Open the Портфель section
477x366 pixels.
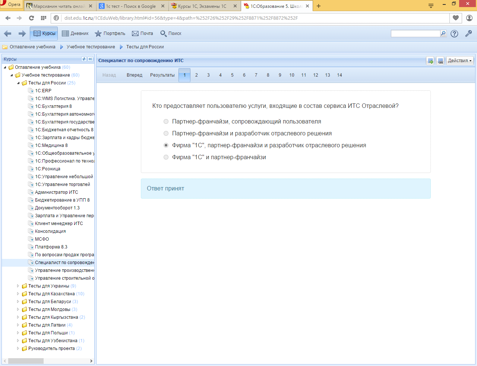(110, 33)
